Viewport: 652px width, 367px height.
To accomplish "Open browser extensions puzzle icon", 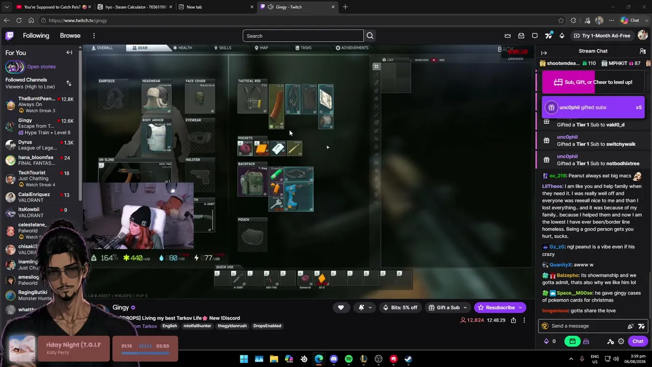I will click(574, 20).
